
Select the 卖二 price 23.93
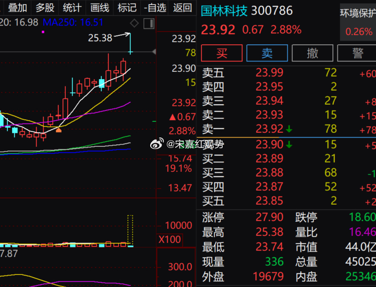(x=269, y=115)
